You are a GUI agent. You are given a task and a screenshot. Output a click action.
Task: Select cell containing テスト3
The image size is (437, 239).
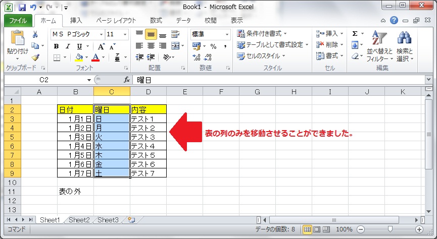click(x=148, y=137)
